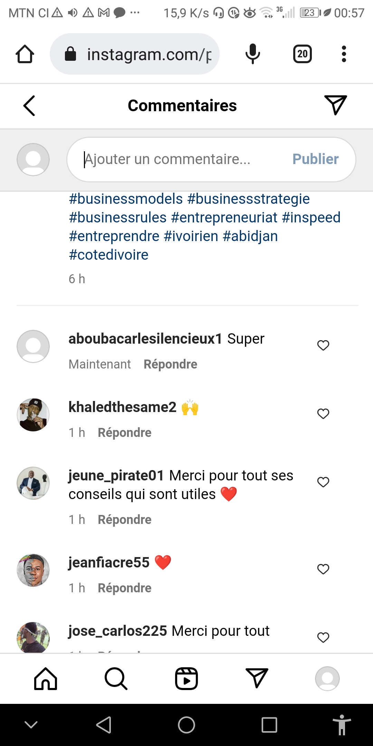Open the browser tab switcher showing 20
The image size is (373, 746).
point(302,54)
